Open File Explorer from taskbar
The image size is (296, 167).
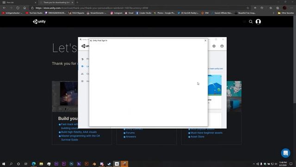click(41, 164)
